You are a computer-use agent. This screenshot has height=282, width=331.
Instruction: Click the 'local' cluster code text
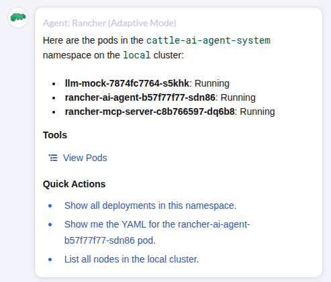pos(137,55)
